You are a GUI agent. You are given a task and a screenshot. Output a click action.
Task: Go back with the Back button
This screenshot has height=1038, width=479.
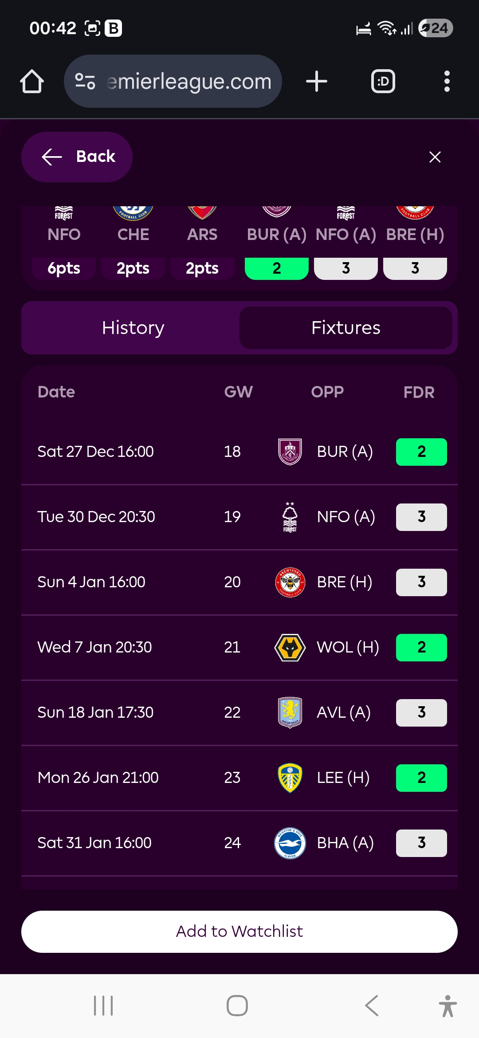77,157
